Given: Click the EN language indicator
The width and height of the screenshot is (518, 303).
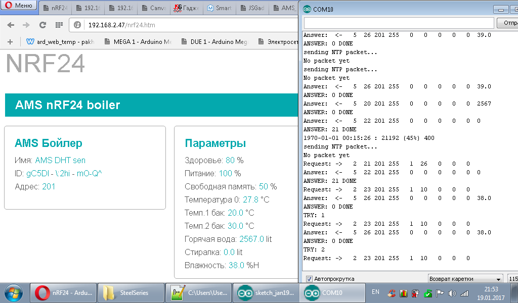Looking at the screenshot, I should [x=375, y=292].
